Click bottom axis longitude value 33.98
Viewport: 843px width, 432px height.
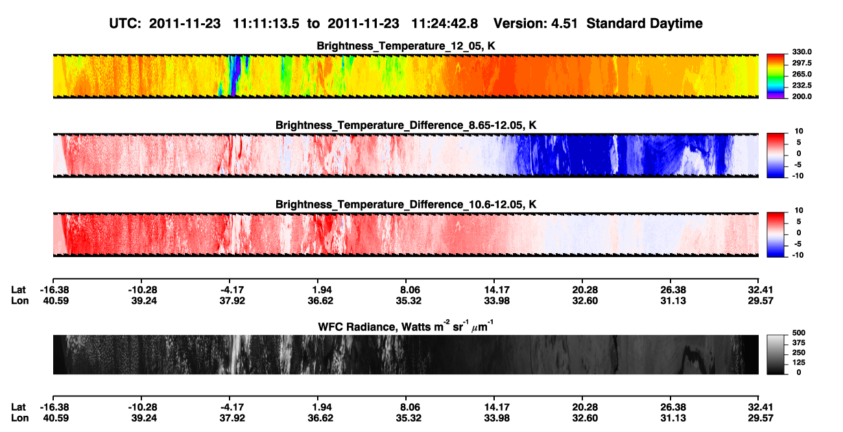click(x=496, y=418)
